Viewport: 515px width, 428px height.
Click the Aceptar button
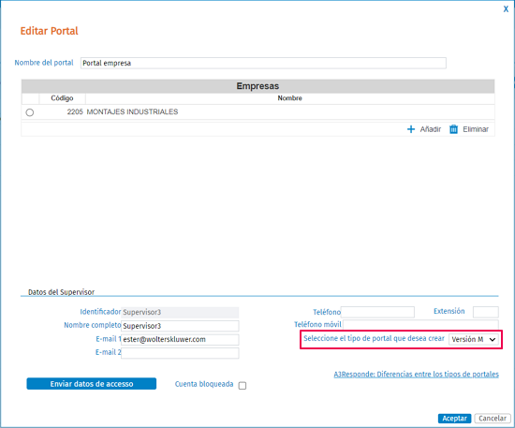click(454, 418)
